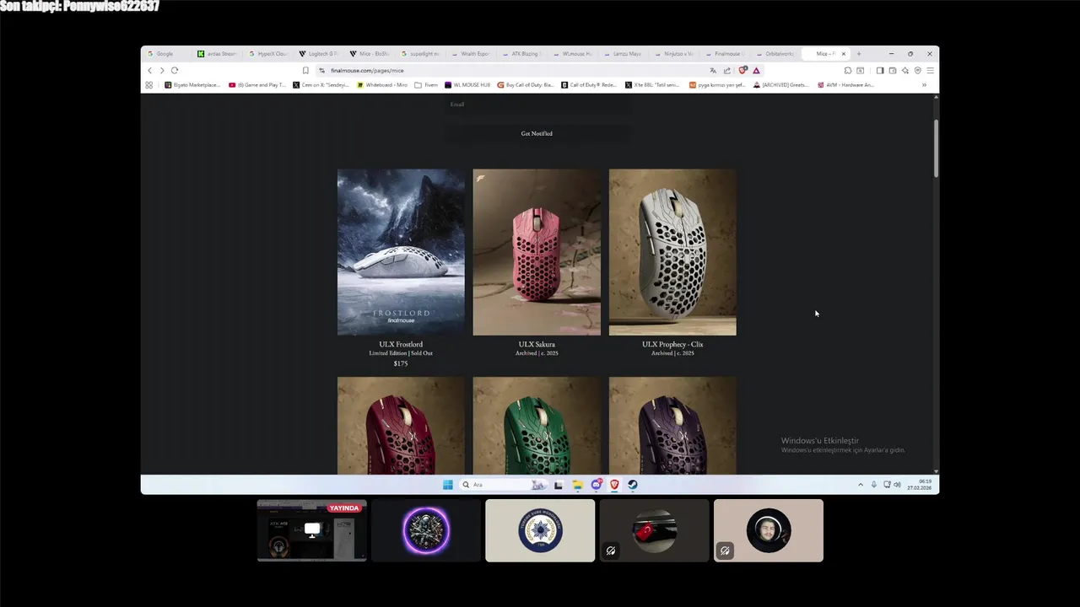Viewport: 1080px width, 607px height.
Task: Open network display icon in system tray
Action: 886,485
